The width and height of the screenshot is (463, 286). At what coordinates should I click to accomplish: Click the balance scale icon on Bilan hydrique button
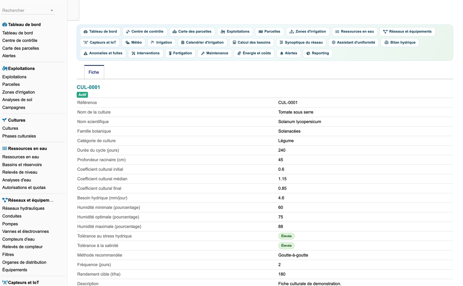coord(386,43)
